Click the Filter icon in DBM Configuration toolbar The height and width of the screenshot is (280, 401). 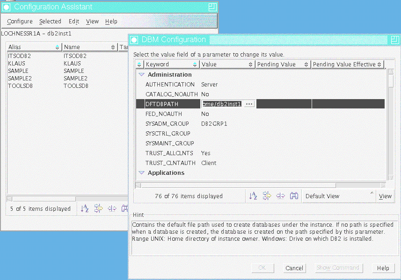[x=267, y=196]
